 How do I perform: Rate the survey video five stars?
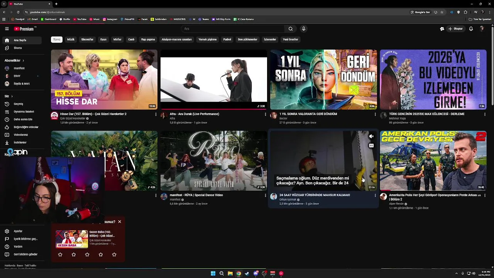click(114, 254)
